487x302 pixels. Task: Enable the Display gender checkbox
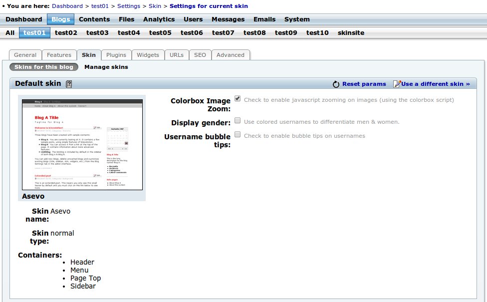pyautogui.click(x=238, y=121)
